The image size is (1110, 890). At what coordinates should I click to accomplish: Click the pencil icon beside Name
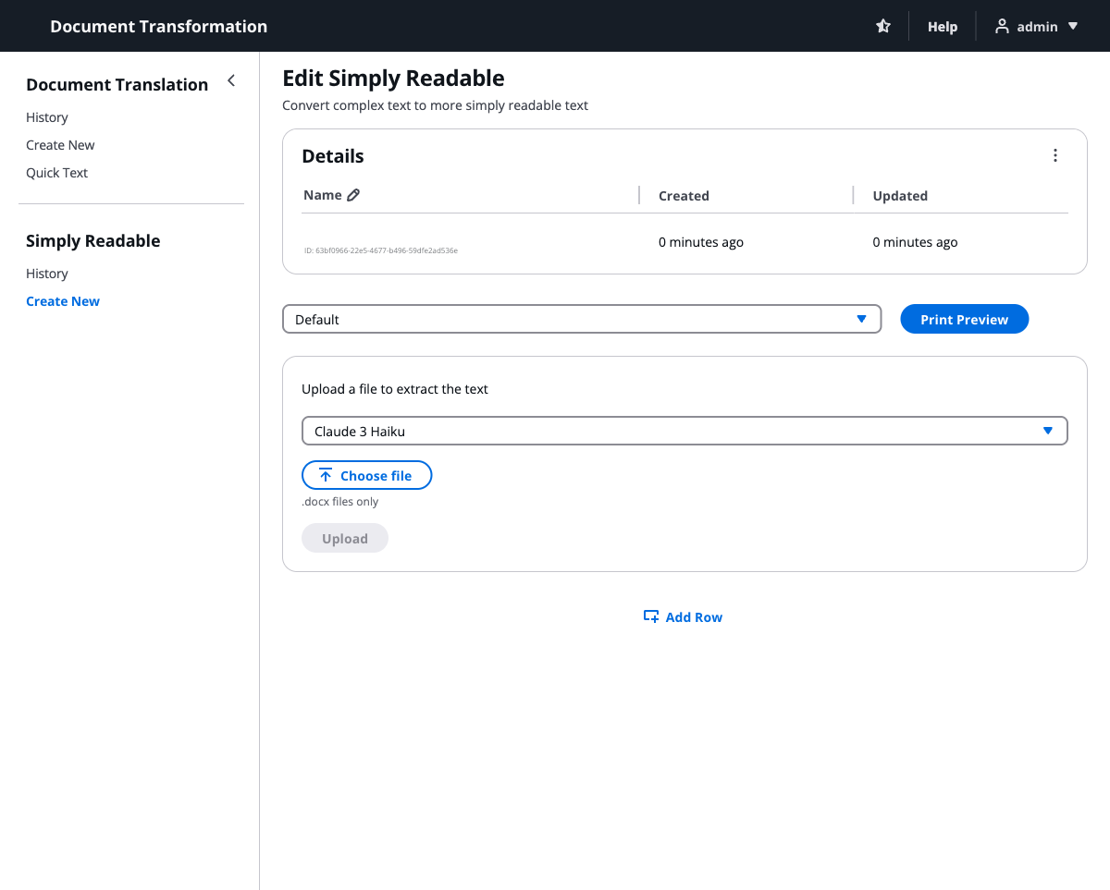coord(353,195)
